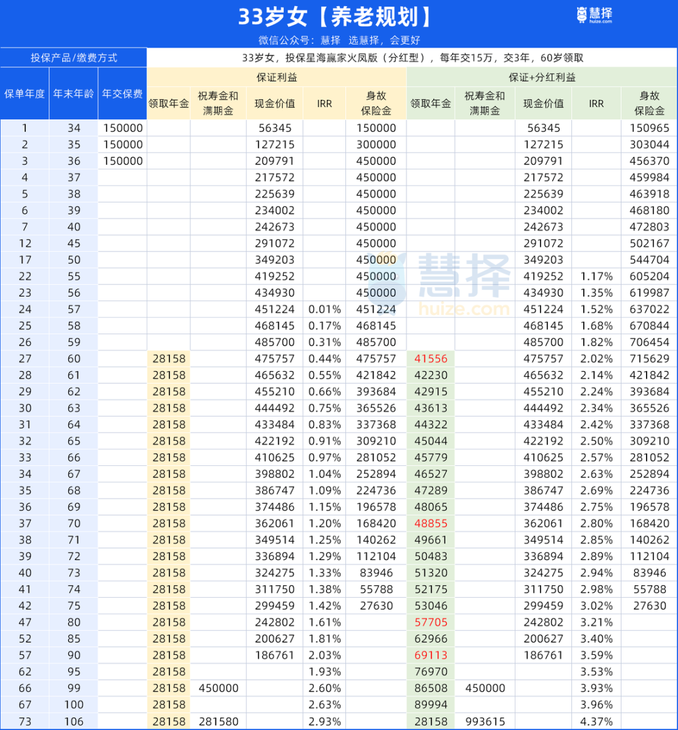Select the death benefit value 715629
Image resolution: width=678 pixels, height=730 pixels.
649,359
